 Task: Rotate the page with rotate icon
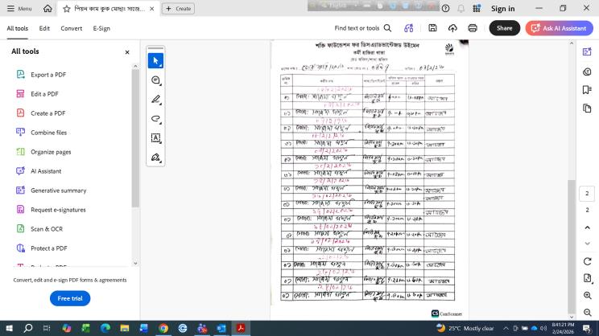tap(587, 261)
